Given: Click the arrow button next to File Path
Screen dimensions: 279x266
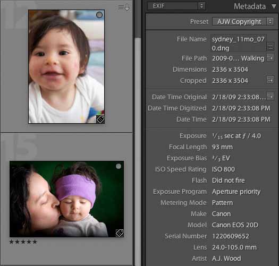Looking at the screenshot, I should click(270, 58).
